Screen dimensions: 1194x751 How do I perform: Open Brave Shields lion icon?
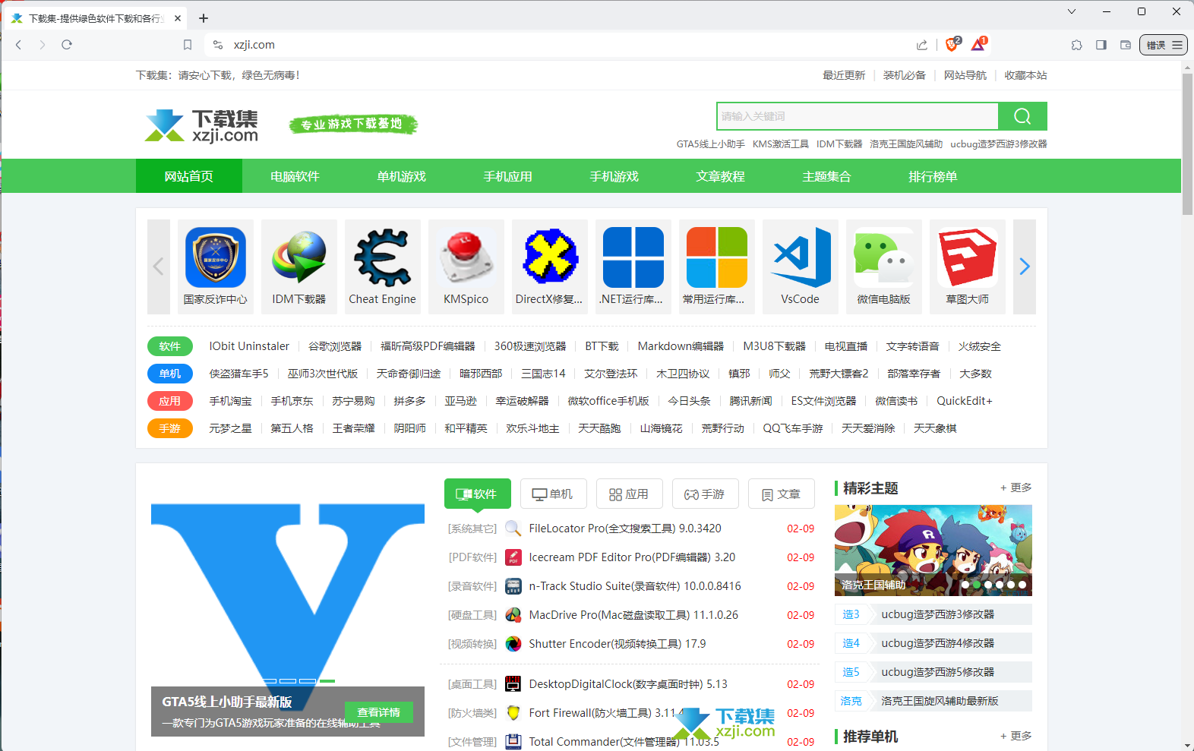(951, 45)
